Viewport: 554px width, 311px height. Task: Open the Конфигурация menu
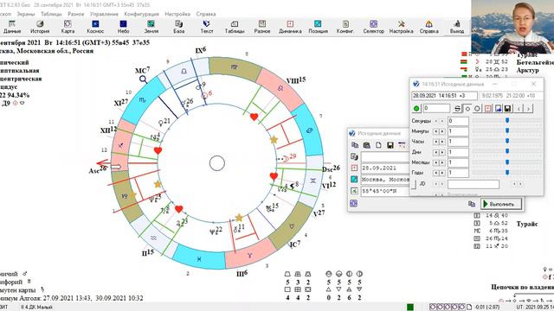tap(141, 14)
